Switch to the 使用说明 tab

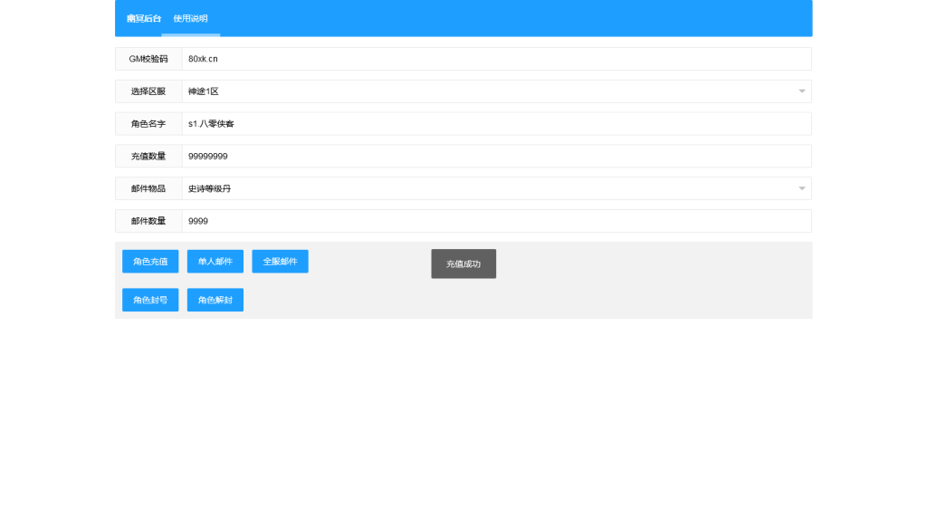point(190,19)
